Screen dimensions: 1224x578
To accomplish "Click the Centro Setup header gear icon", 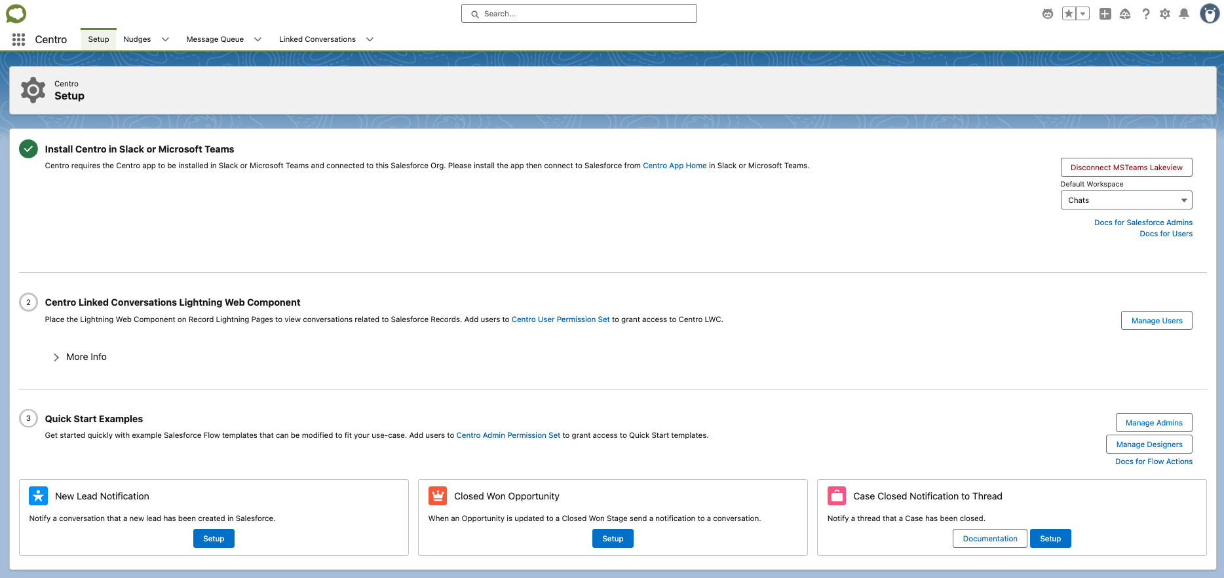I will pyautogui.click(x=33, y=90).
